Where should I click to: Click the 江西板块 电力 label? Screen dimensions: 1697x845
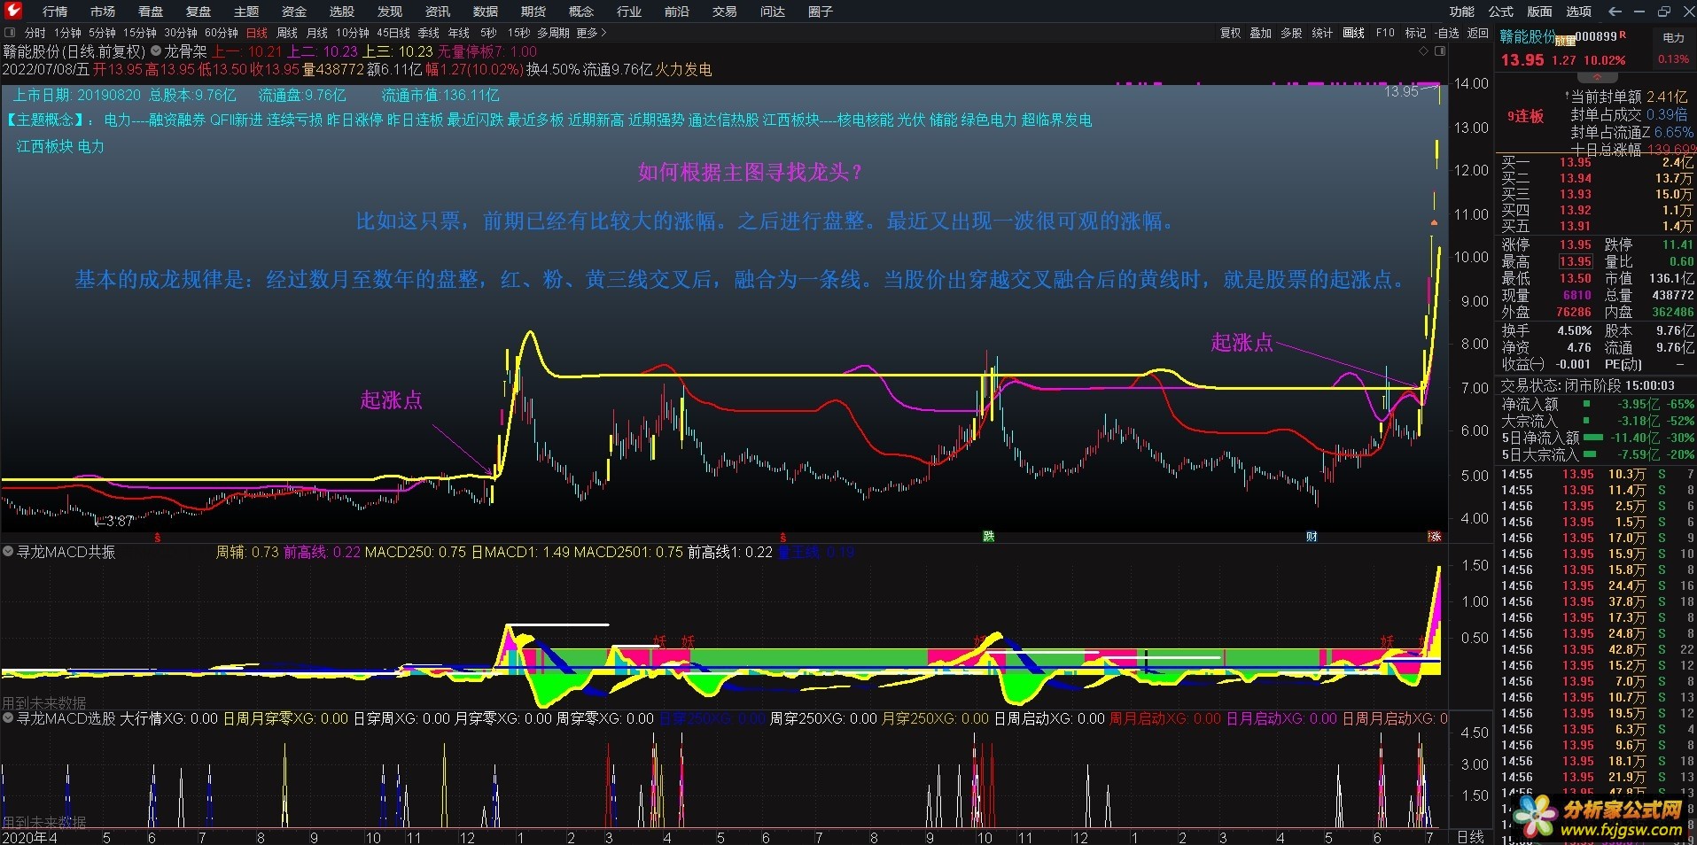[x=60, y=146]
